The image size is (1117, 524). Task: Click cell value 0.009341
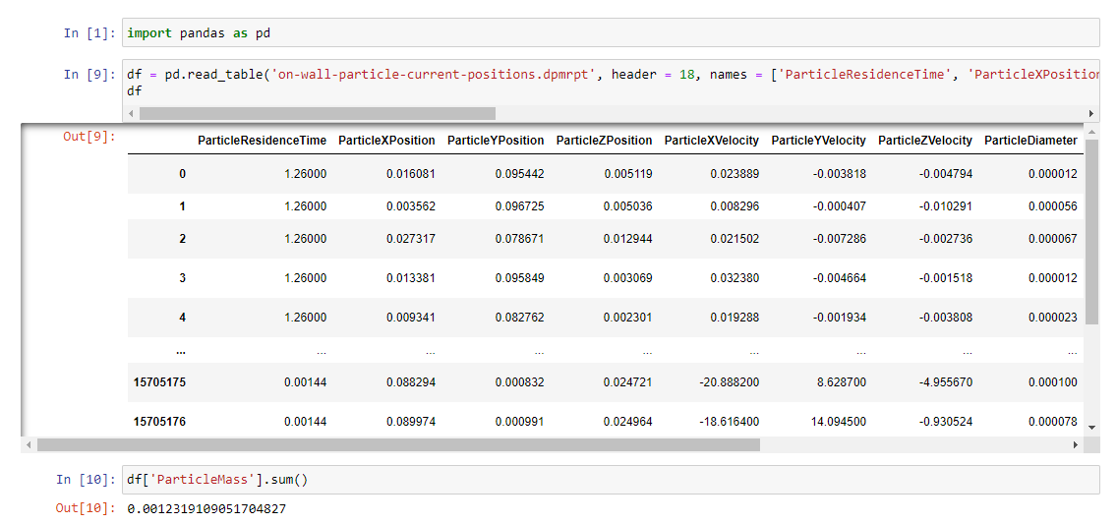(410, 318)
